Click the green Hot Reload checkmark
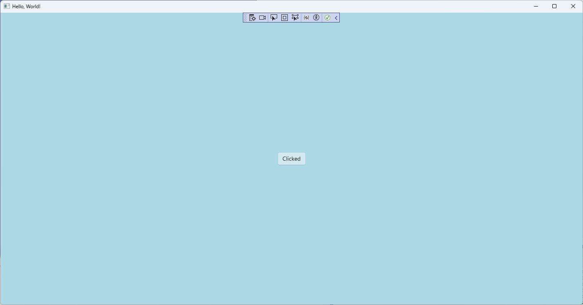This screenshot has height=305, width=583. pos(327,18)
